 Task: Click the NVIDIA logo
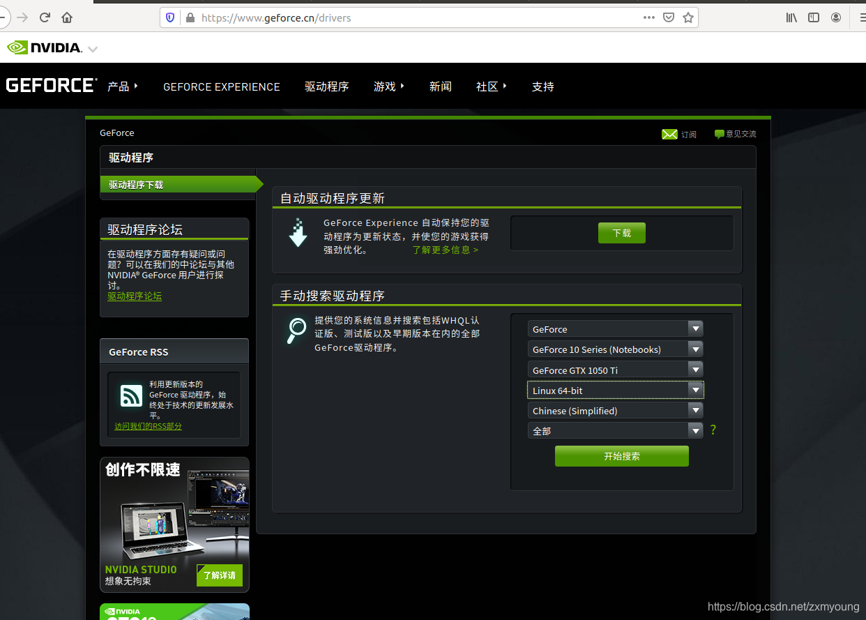pyautogui.click(x=45, y=48)
